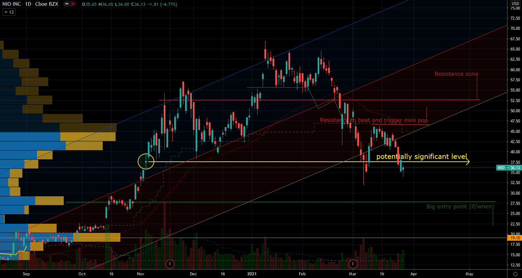Click the high value H36.65 in the legend
Viewport: 522px width, 278px height.
click(106, 4)
